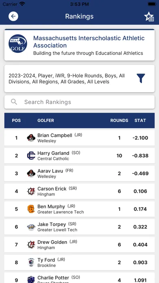
Task: Open Harry Garland's player row
Action: tap(79, 156)
